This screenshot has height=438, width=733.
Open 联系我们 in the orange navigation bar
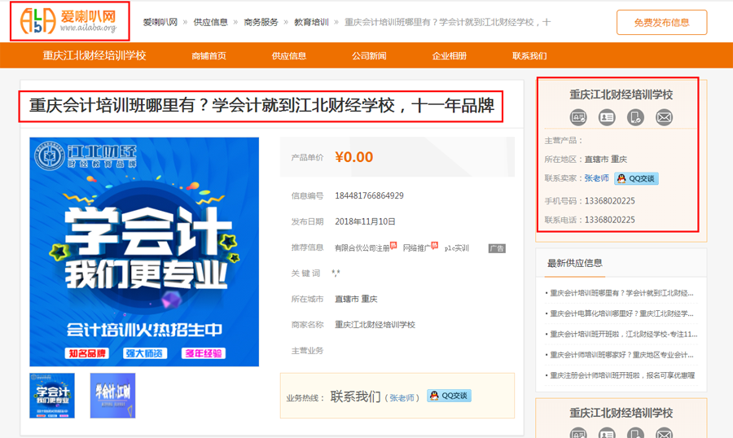click(529, 55)
